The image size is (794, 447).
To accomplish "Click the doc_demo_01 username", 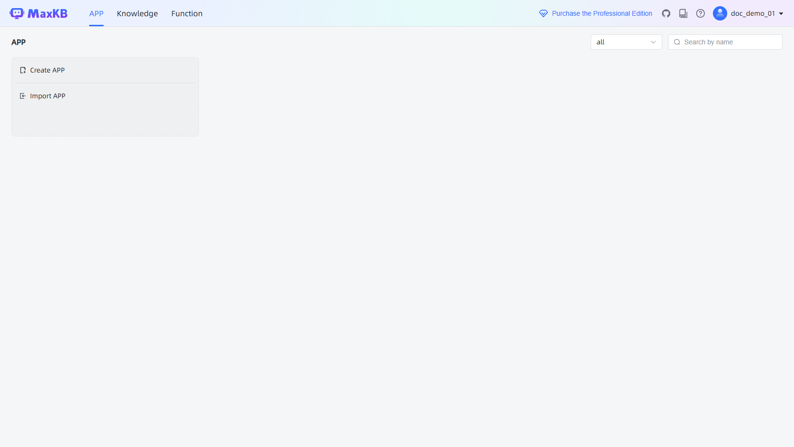I will (753, 13).
